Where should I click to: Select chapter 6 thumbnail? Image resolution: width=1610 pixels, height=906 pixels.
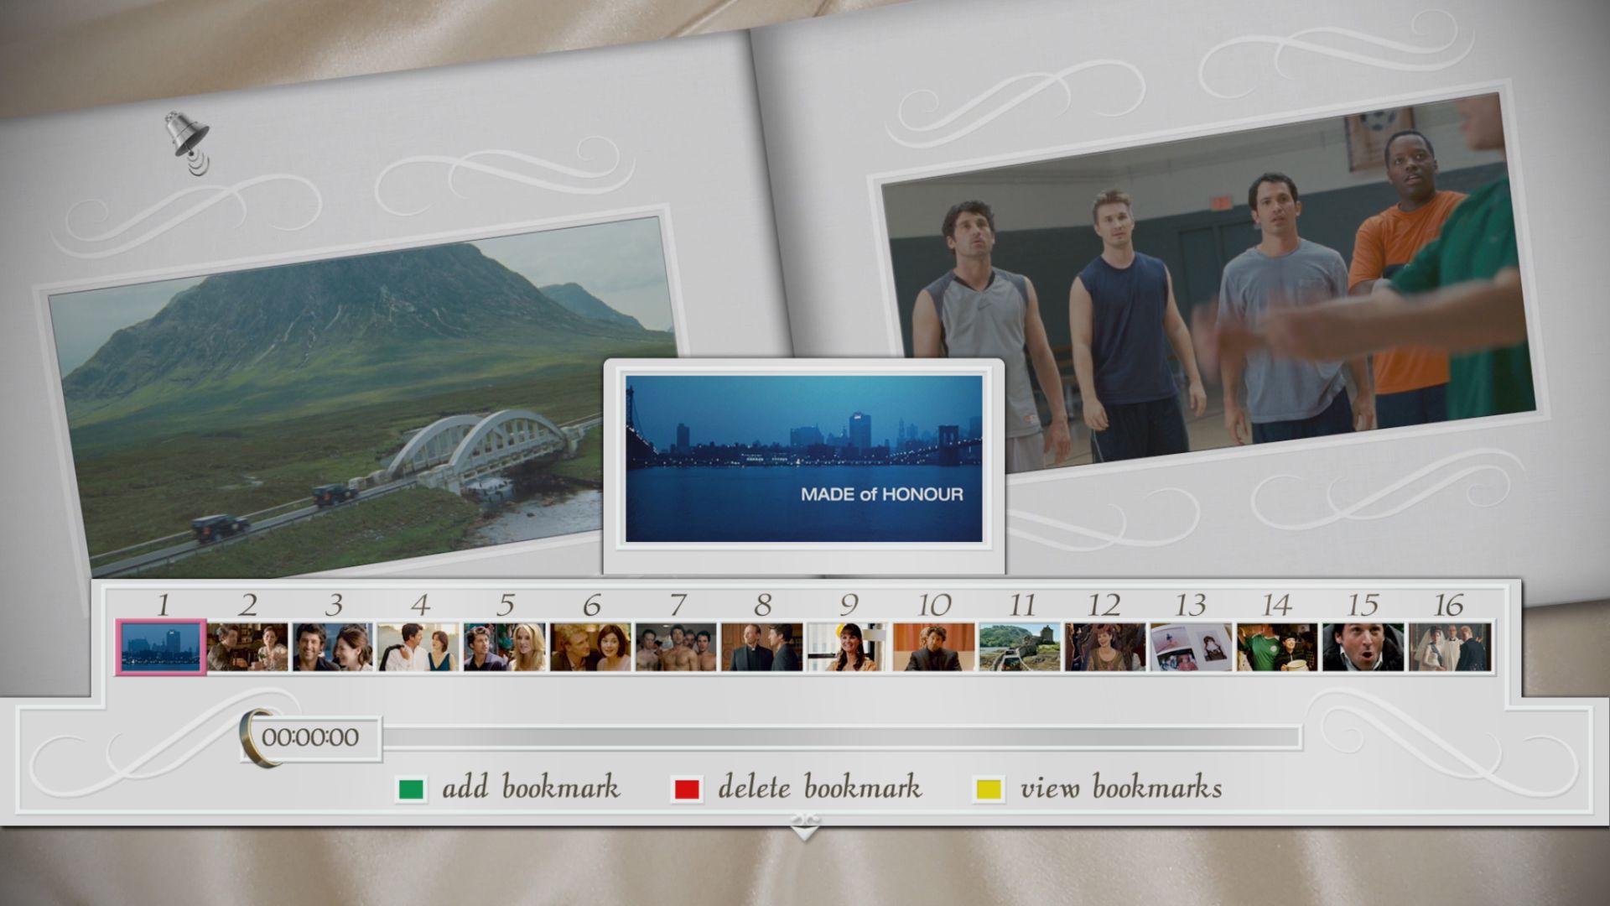click(x=590, y=647)
